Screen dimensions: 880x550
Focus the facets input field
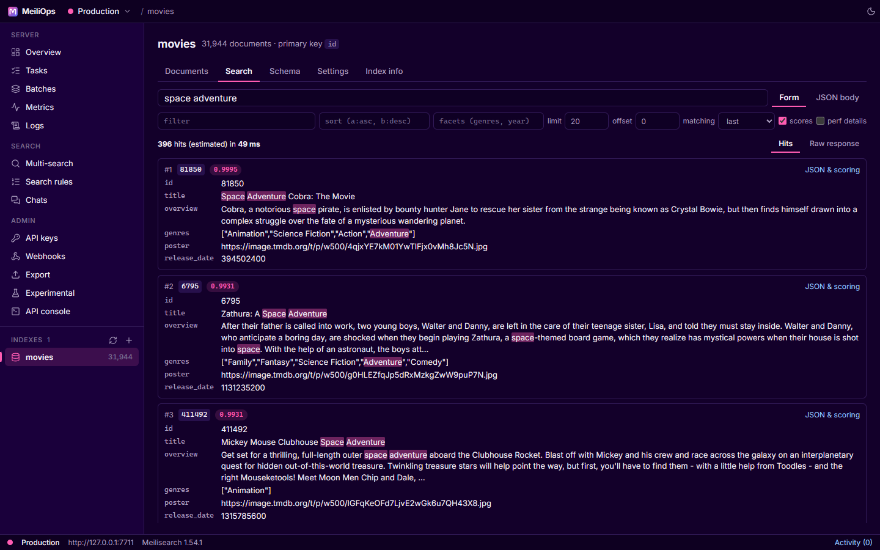[488, 121]
